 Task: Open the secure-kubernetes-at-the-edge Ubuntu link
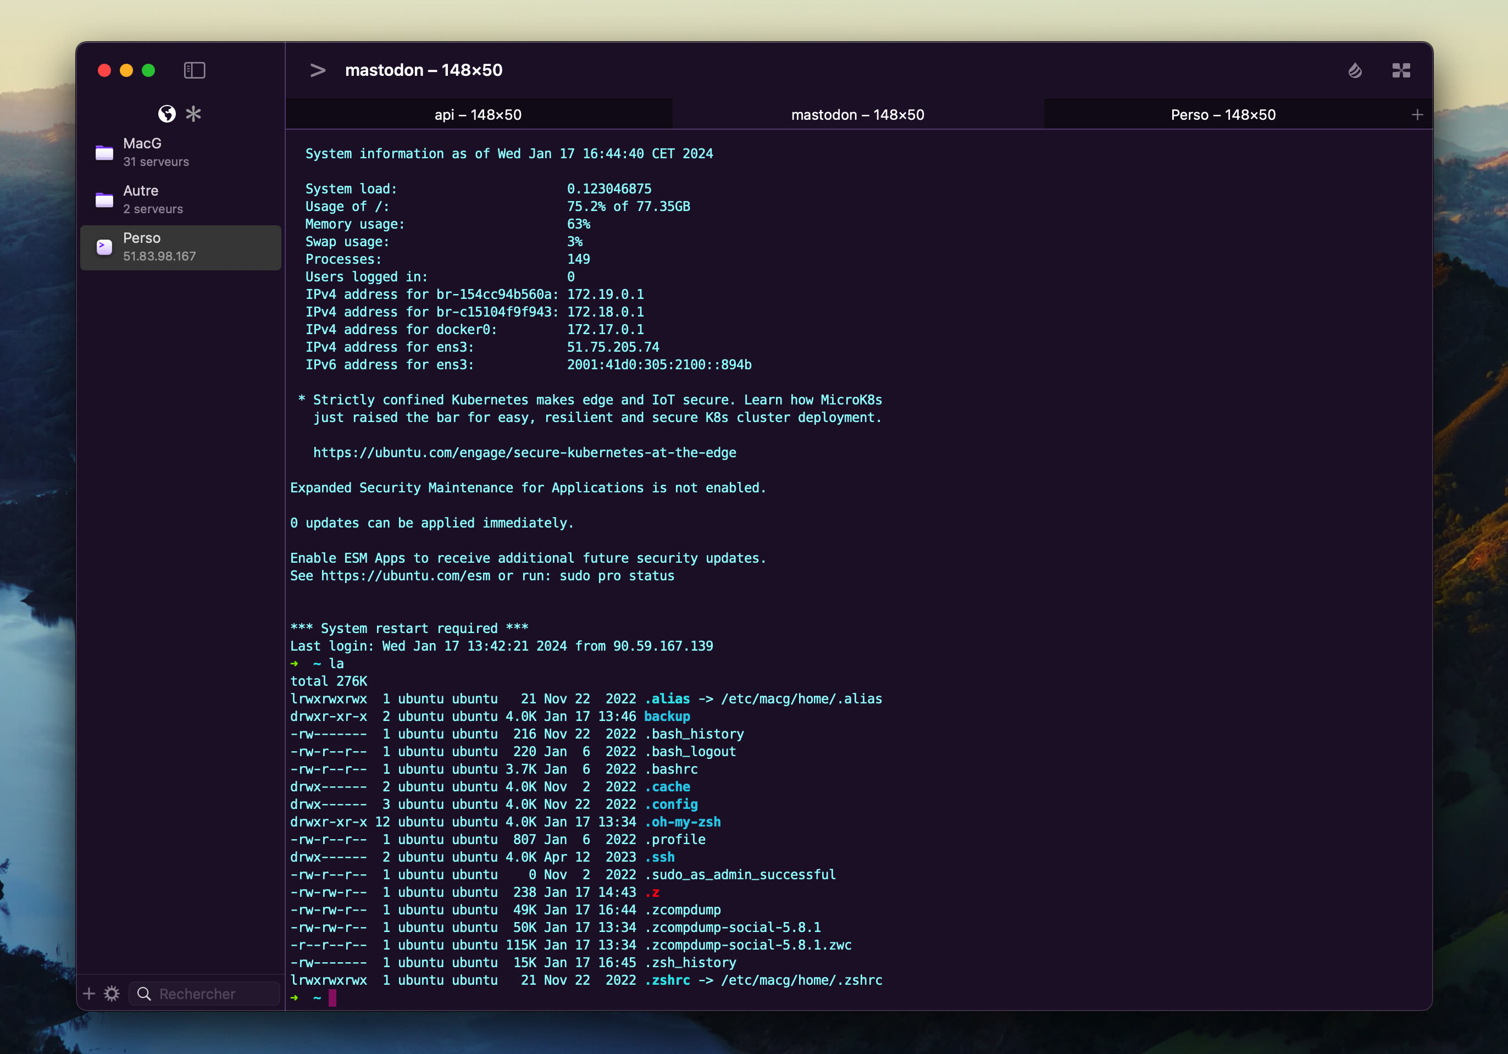tap(525, 452)
